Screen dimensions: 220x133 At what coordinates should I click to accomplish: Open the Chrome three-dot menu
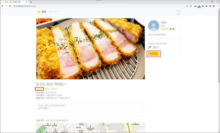coord(217,6)
